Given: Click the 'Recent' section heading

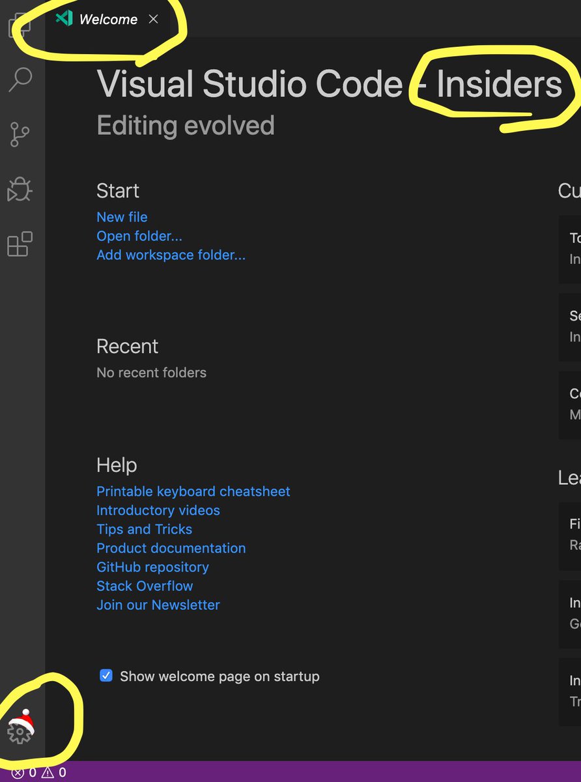Looking at the screenshot, I should click(128, 346).
